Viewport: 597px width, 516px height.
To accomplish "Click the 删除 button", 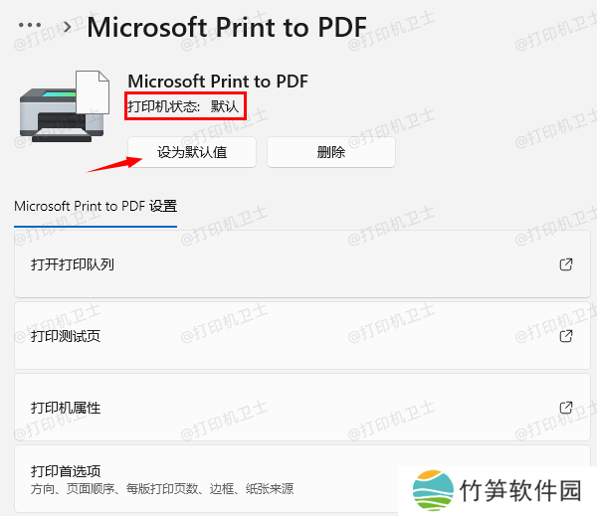I will pyautogui.click(x=331, y=152).
